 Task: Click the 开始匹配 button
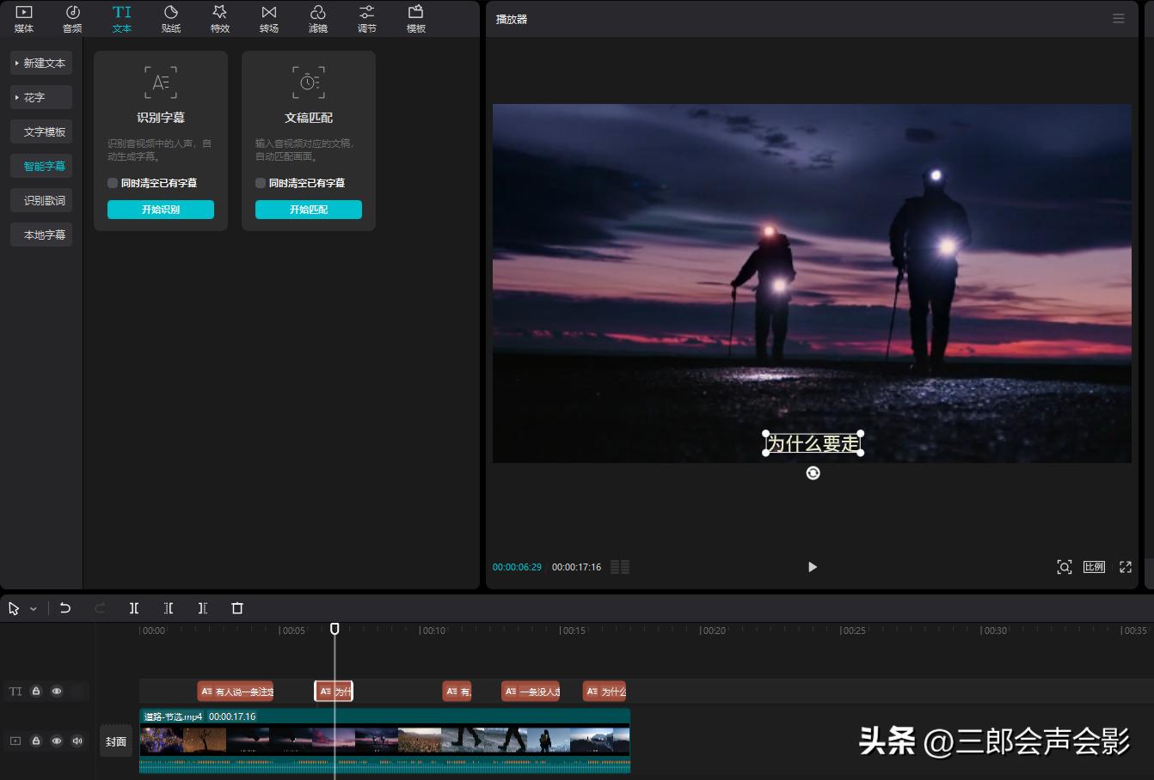pos(309,209)
